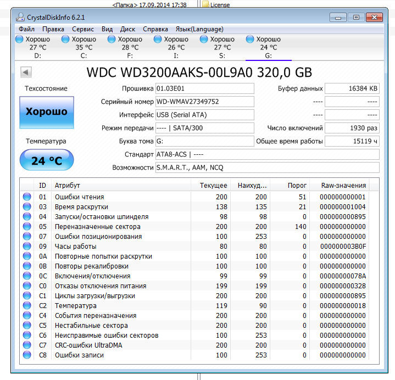Click the Возможности field S.M.A.R.T., AAM, NCQ
This screenshot has width=395, height=380.
(268, 167)
